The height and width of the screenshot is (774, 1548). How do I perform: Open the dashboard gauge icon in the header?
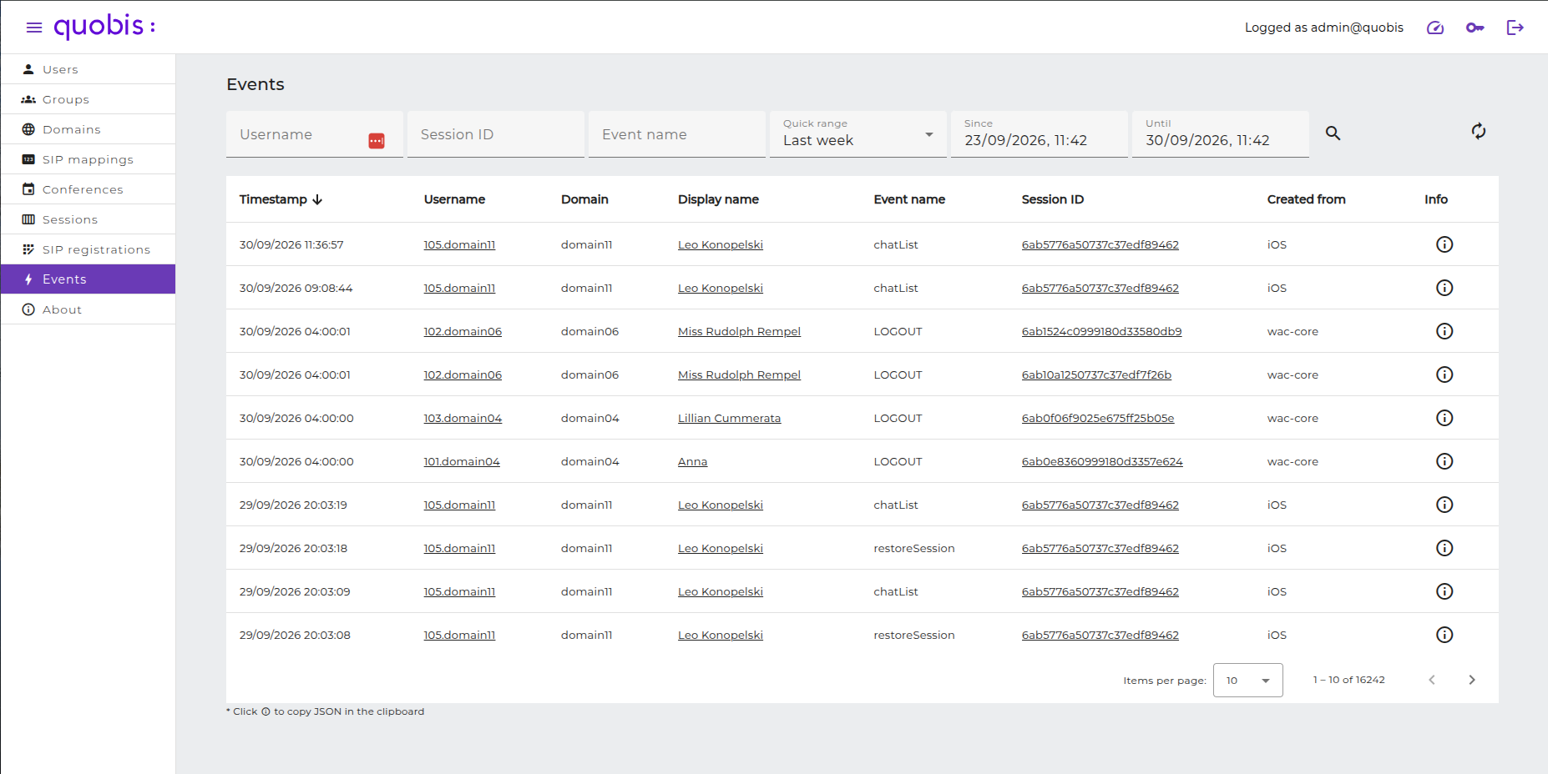click(x=1435, y=28)
